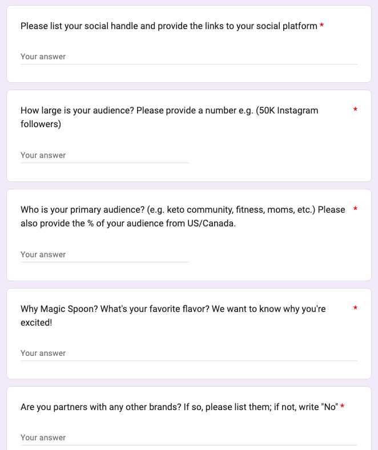Click the red asterisk next to Magic Spoon question
Viewport: 378px width, 450px height.
point(355,309)
